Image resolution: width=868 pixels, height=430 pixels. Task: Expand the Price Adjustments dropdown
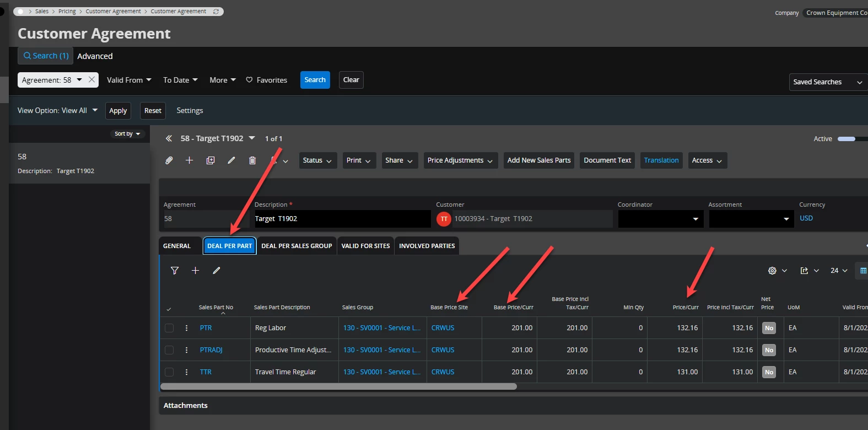pos(460,160)
